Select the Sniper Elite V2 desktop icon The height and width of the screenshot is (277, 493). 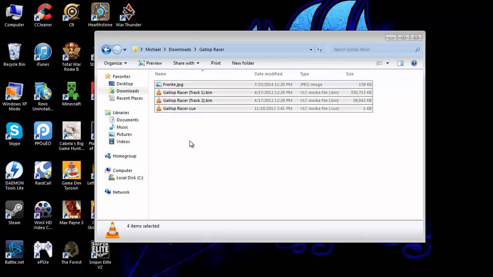[100, 255]
